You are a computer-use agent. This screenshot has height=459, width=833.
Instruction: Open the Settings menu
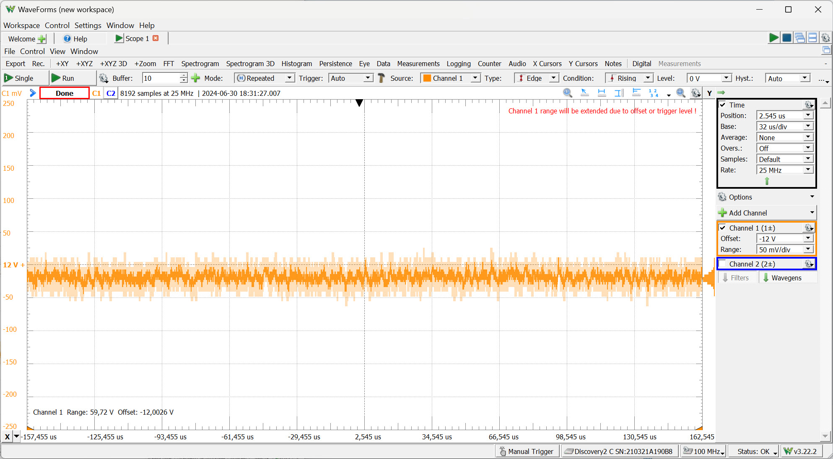[88, 26]
